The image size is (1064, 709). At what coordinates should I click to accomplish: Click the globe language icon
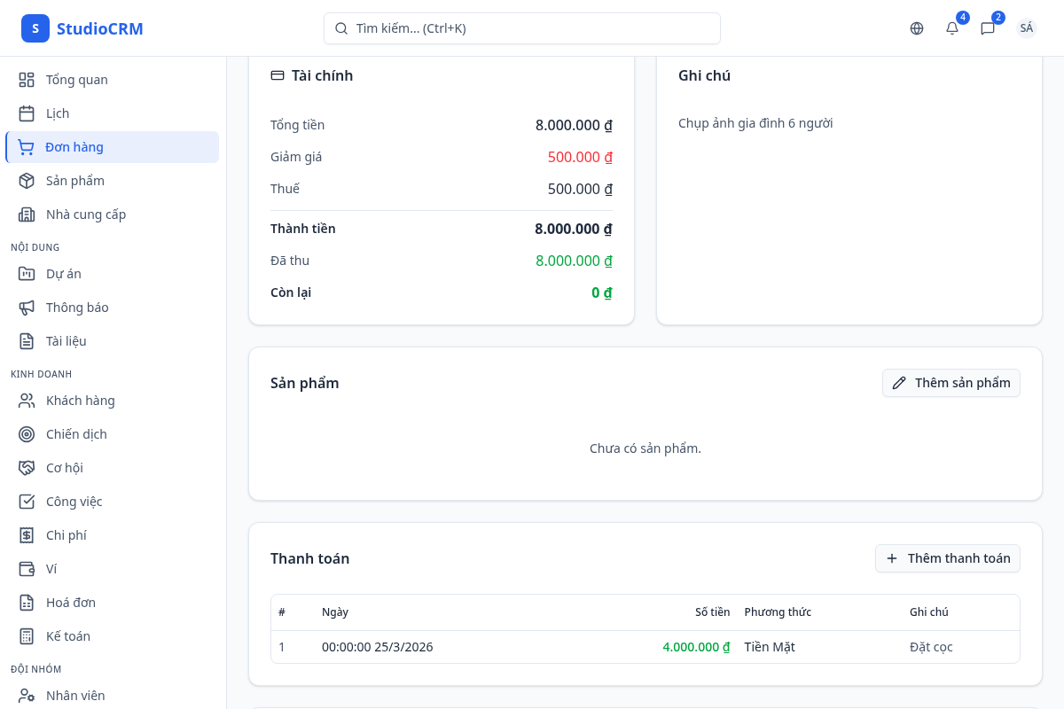[x=917, y=28]
